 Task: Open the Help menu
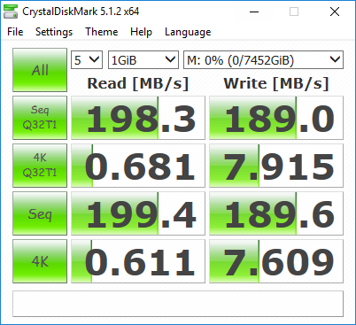[141, 32]
